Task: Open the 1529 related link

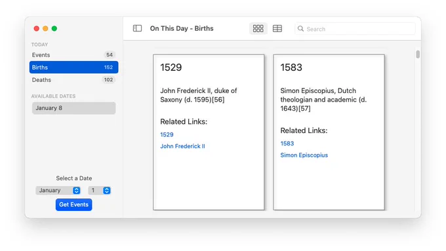Action: (167, 135)
